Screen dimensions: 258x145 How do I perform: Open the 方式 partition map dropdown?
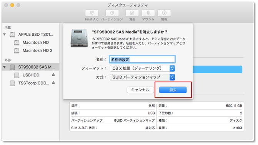coord(142,77)
